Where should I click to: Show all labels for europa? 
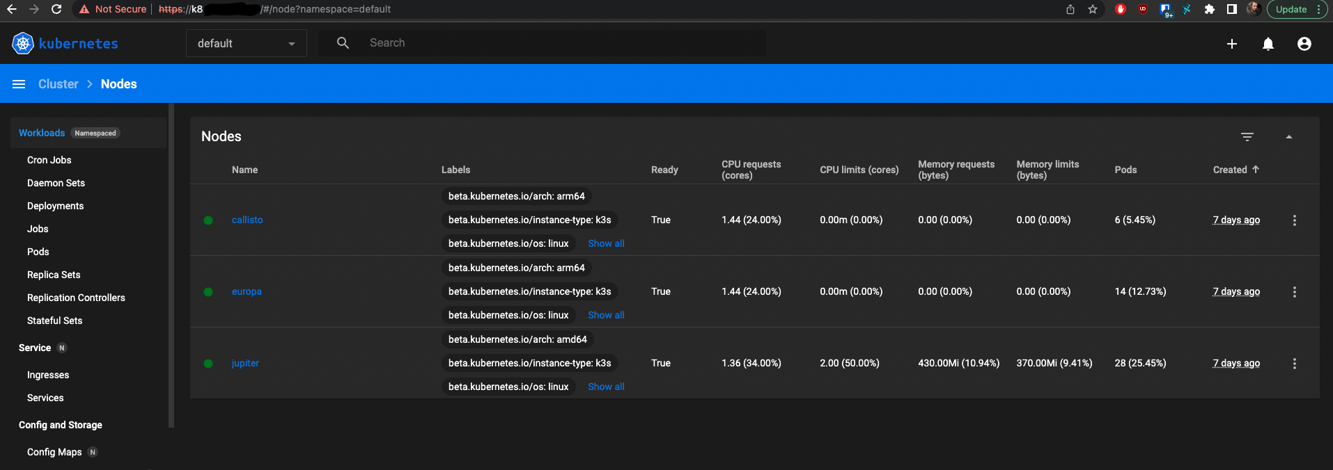[x=606, y=315]
